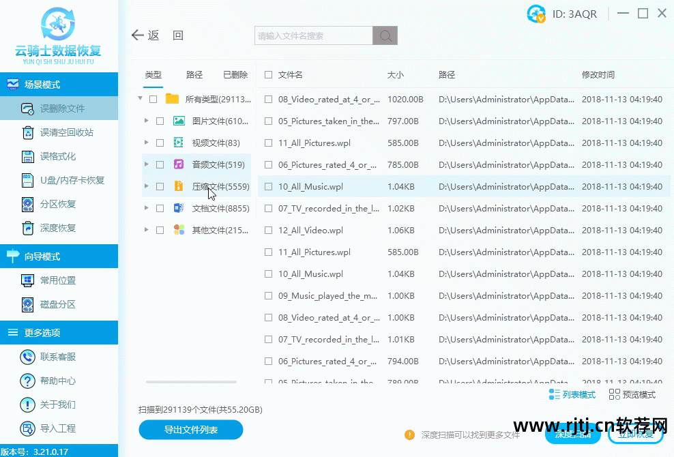
Task: Sort by the 文件名 column header
Action: 290,75
